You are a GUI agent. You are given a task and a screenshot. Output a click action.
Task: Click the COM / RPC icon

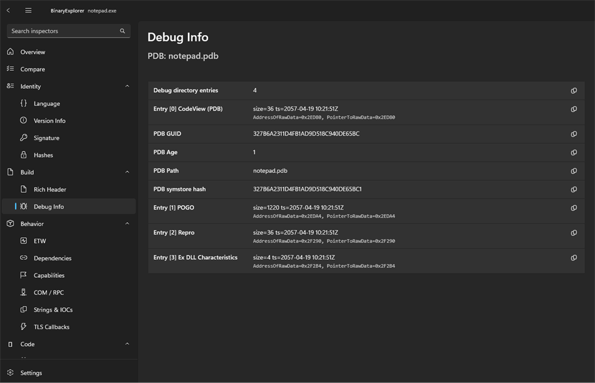coord(24,292)
